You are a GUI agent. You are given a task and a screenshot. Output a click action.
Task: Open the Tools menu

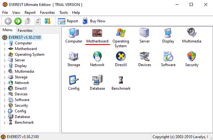click(64, 13)
